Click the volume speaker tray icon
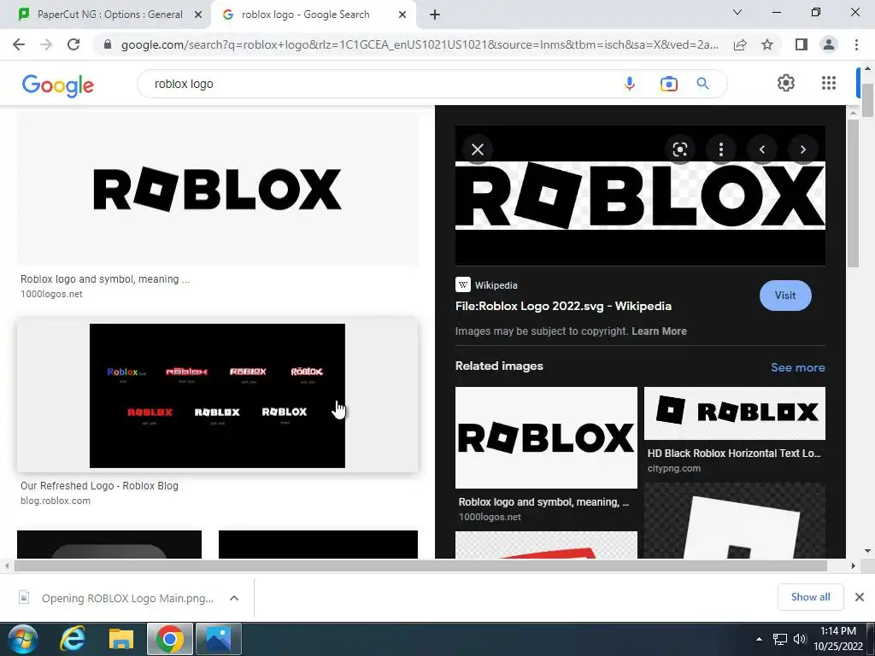 800,639
